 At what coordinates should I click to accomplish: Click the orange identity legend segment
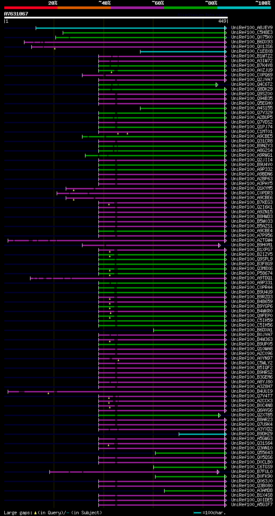(84, 8)
